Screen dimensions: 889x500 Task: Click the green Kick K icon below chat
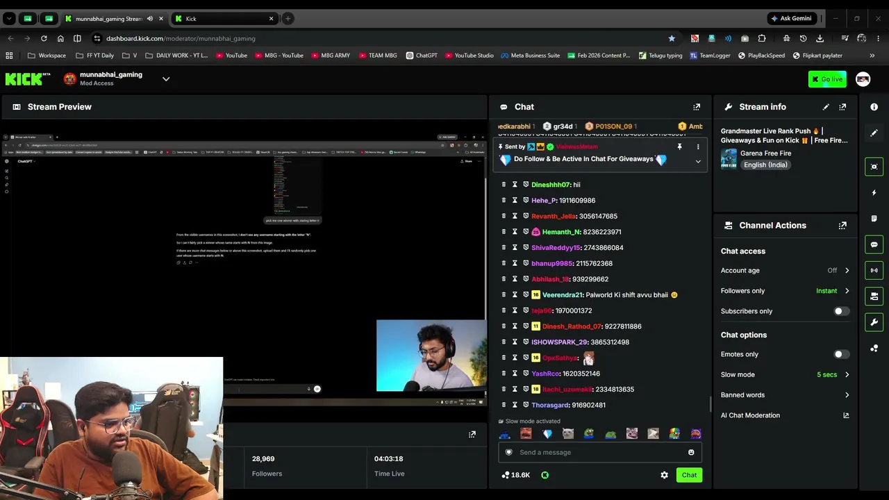coord(545,475)
